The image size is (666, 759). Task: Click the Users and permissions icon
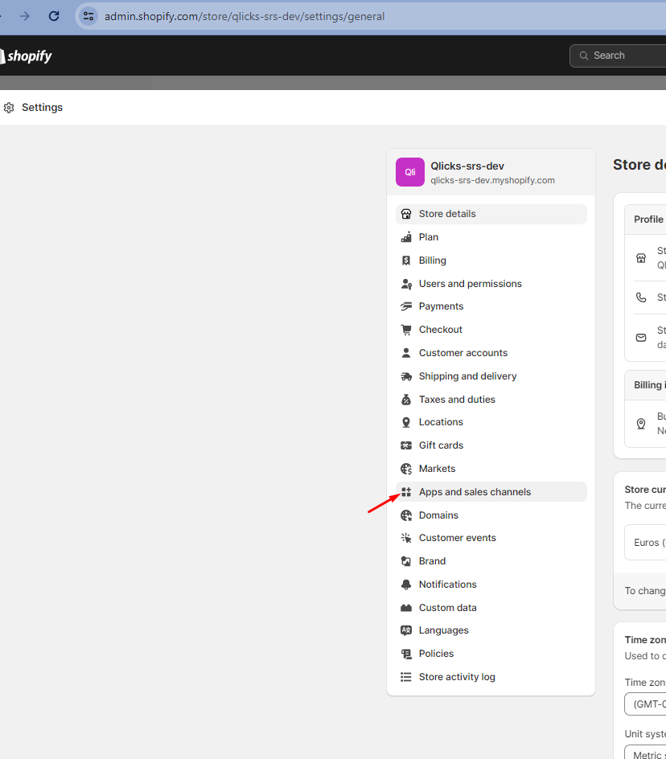click(406, 284)
